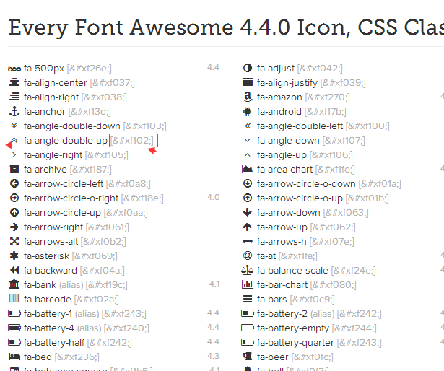Click the fa-arrows-h horizontal icon

pos(248,241)
